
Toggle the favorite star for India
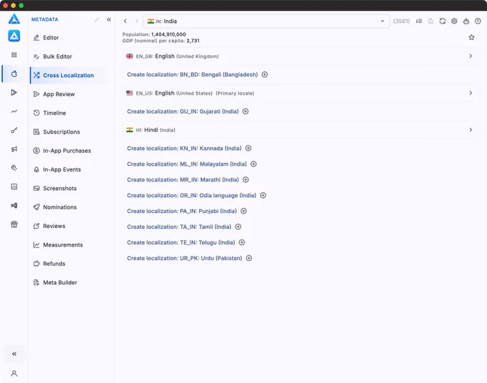click(x=471, y=37)
